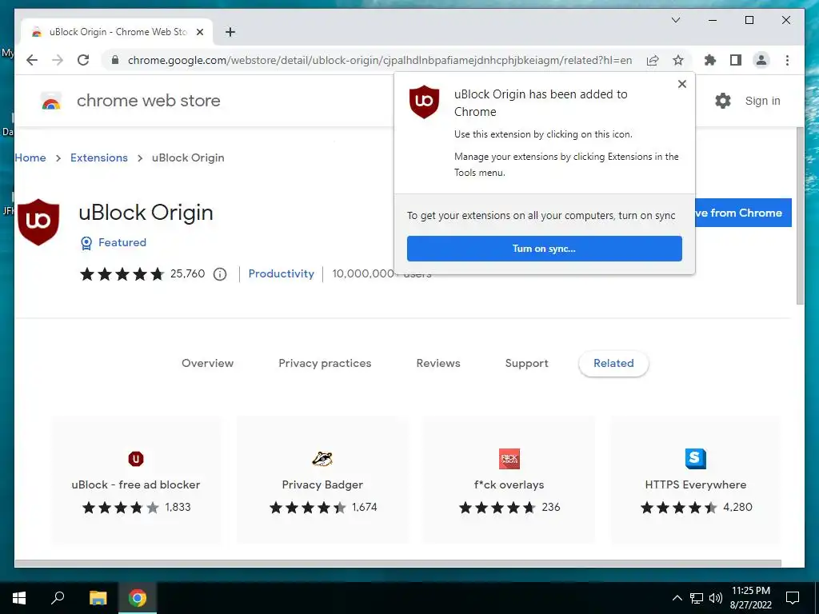Image resolution: width=819 pixels, height=614 pixels.
Task: Open the Privacy Badger extension card
Action: (323, 480)
